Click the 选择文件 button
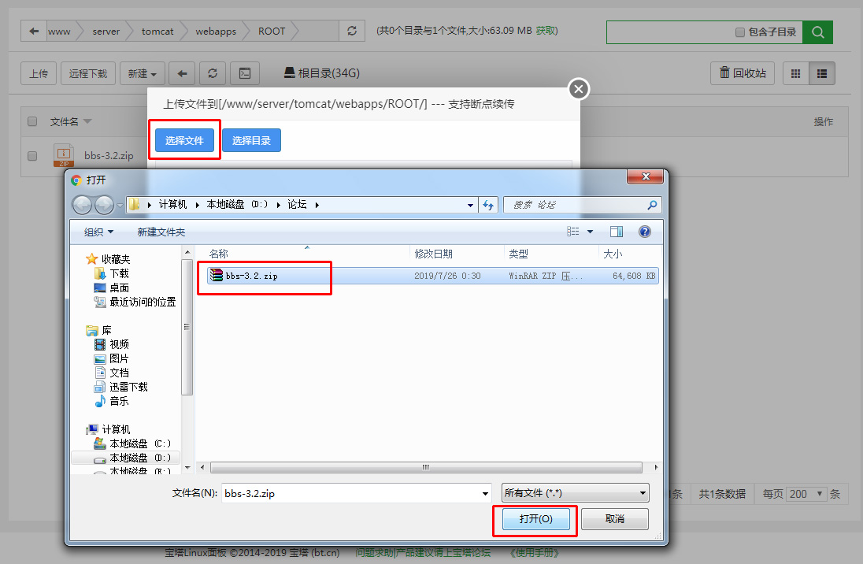Image resolution: width=863 pixels, height=564 pixels. point(184,140)
